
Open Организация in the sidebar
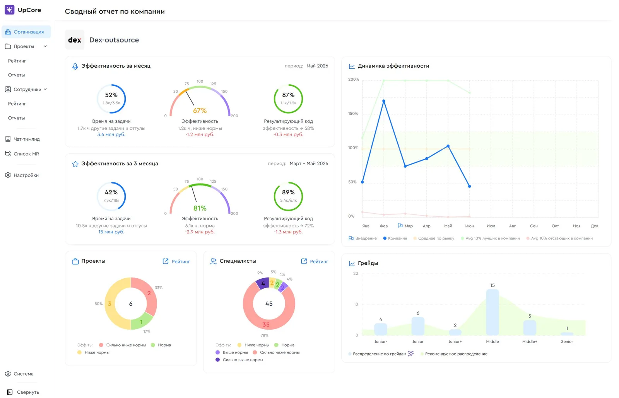26,32
